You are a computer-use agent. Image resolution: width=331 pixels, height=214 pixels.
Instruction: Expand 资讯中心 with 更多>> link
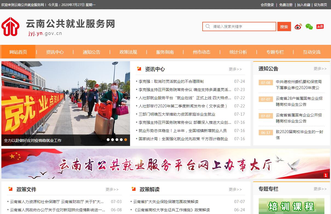point(235,69)
